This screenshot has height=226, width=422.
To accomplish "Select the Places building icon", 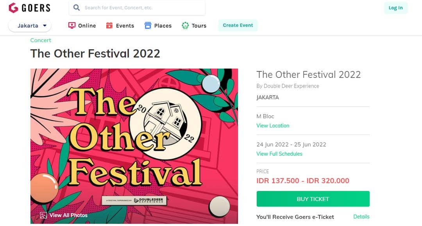I will (x=148, y=25).
